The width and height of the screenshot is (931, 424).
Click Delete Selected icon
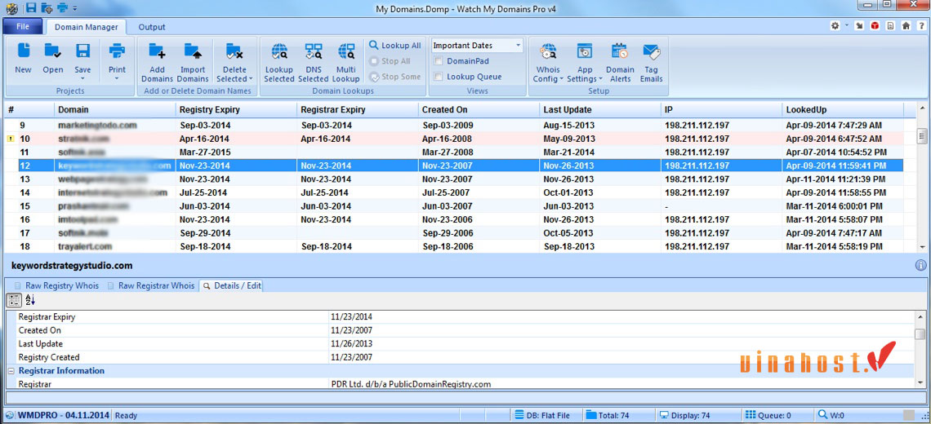coord(234,52)
